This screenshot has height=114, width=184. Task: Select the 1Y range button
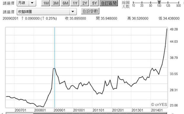75,3
